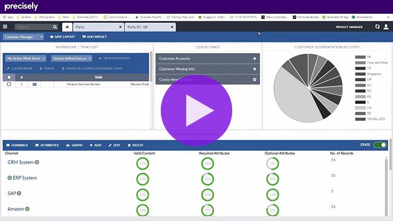Click the Customer Missing Info quick link
393x221 pixels.
click(207, 69)
